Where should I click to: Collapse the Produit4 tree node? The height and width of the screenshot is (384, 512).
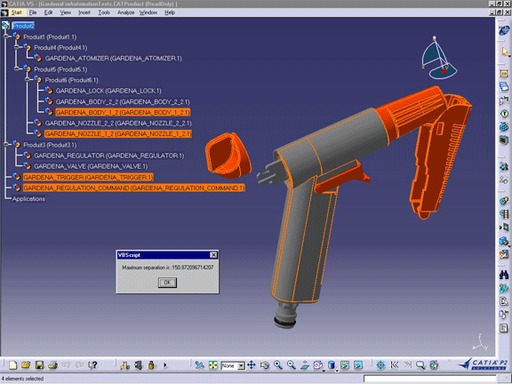(17, 47)
